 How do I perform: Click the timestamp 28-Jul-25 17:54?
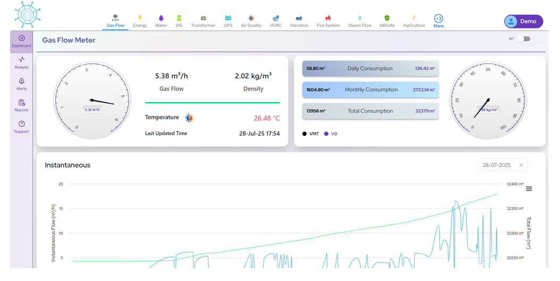[x=260, y=134]
